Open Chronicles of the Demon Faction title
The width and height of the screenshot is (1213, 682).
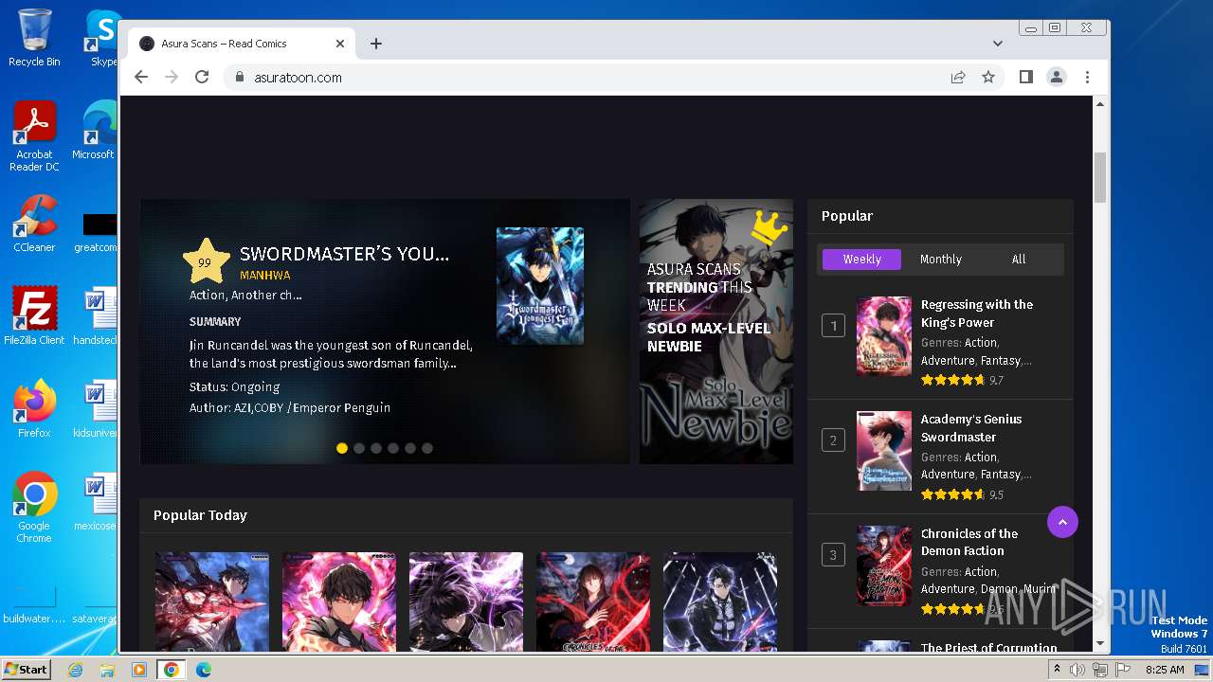coord(969,543)
